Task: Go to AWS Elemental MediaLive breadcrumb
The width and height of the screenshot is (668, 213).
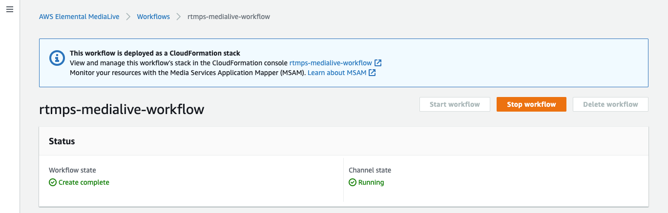Action: point(79,17)
